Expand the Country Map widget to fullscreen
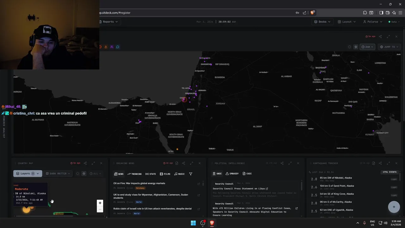The height and width of the screenshot is (228, 405). [x=93, y=163]
